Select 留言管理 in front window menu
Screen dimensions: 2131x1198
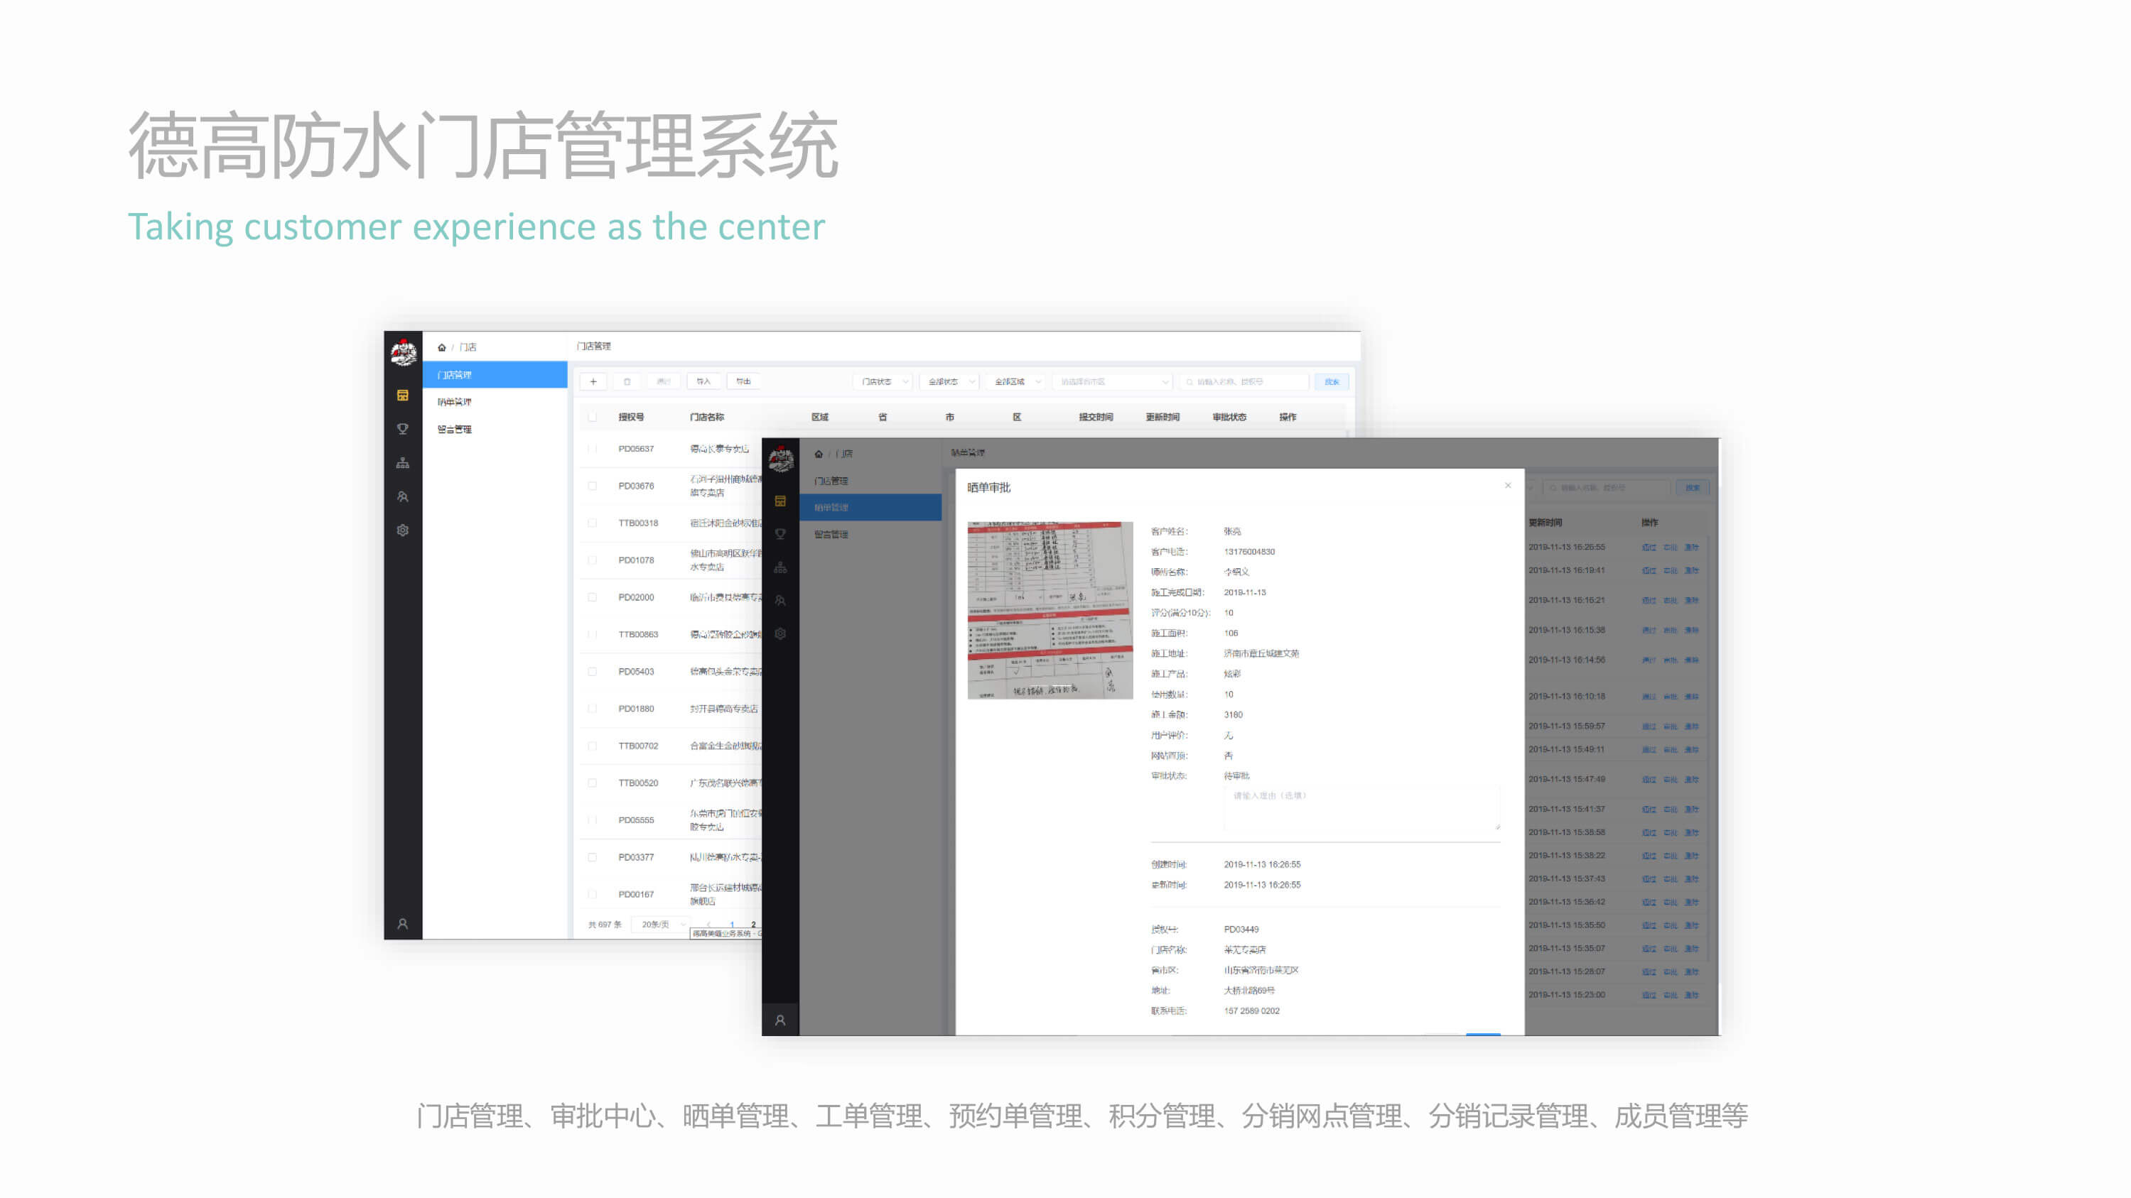[871, 534]
